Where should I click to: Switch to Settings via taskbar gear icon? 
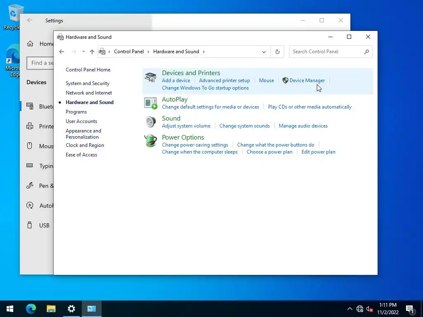point(71,309)
